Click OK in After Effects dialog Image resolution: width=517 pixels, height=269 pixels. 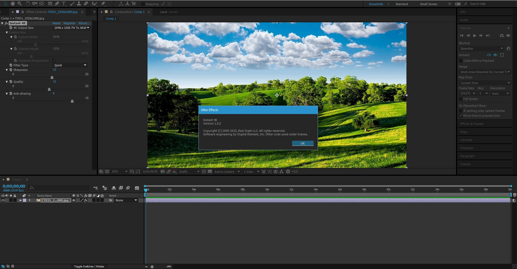pos(303,143)
